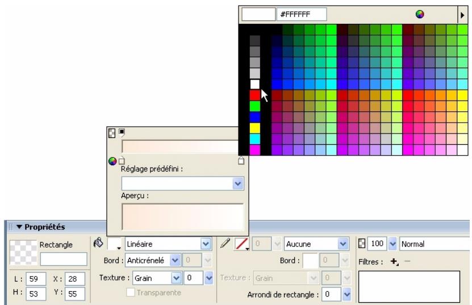This screenshot has height=305, width=472.
Task: Click the Propriétés panel title
Action: 44,227
